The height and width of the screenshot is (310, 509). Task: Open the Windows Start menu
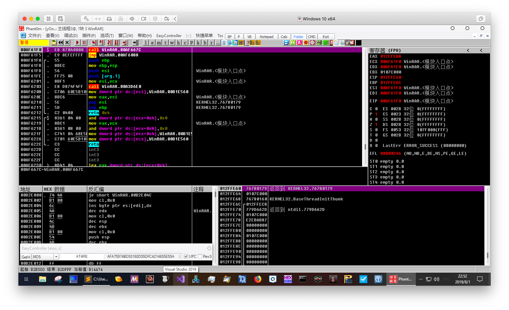click(26, 279)
